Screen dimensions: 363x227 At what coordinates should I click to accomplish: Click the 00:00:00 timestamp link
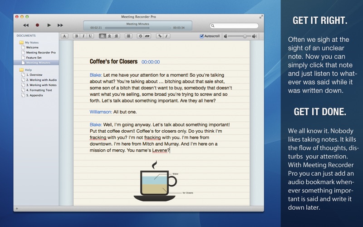coord(151,62)
